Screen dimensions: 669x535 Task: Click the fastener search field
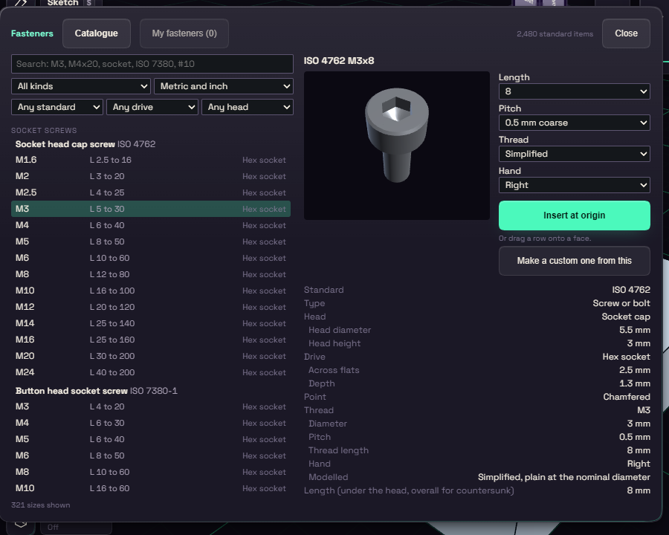(152, 64)
